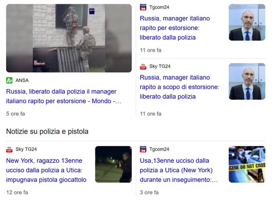Open the soldiers-at-window news image
This screenshot has width=277, height=201.
69,38
